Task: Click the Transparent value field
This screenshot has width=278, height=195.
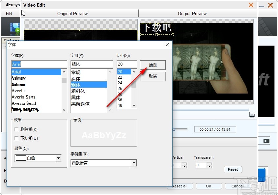Action: click(201, 165)
